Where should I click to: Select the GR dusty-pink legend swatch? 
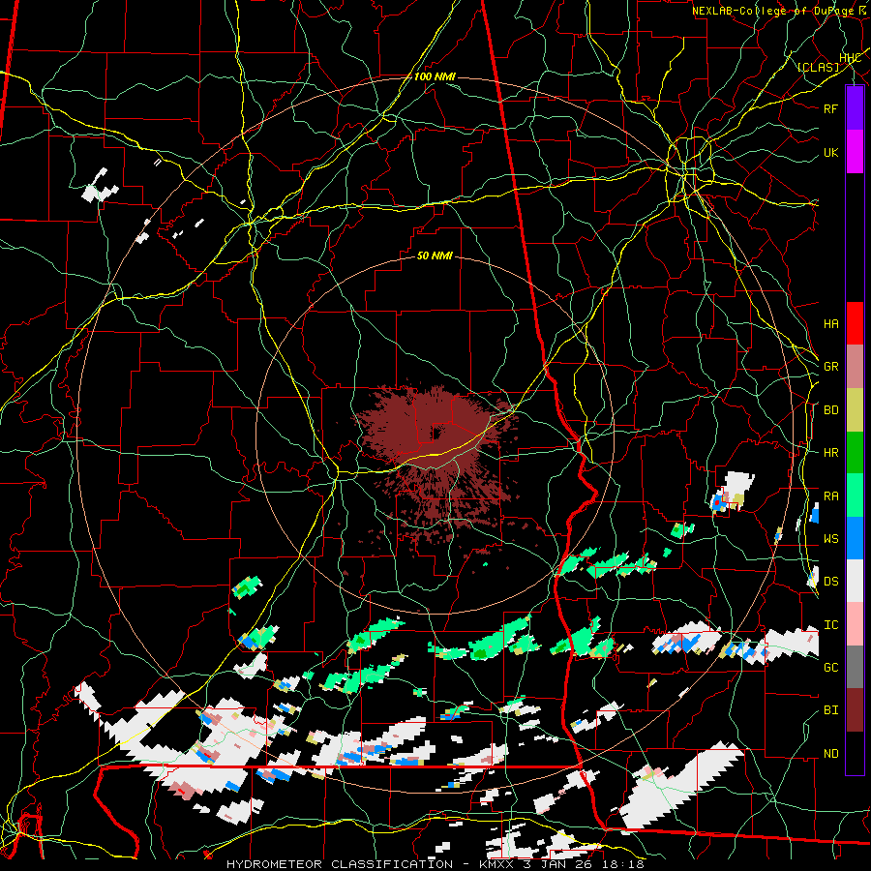[855, 367]
